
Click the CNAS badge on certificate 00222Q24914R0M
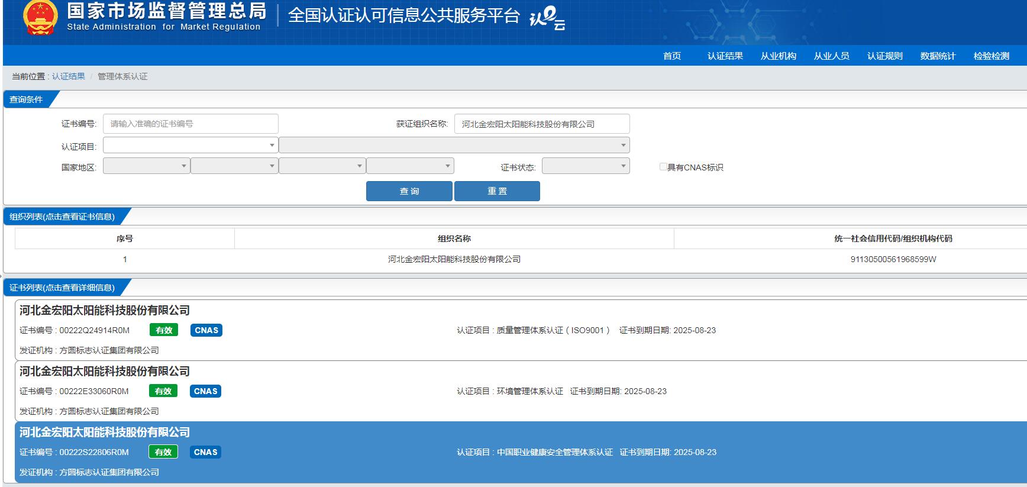pyautogui.click(x=206, y=330)
